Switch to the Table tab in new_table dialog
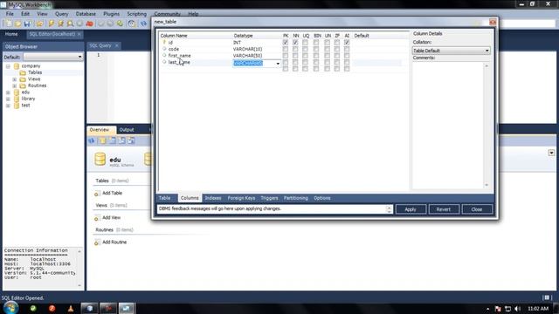This screenshot has width=559, height=314. click(165, 198)
